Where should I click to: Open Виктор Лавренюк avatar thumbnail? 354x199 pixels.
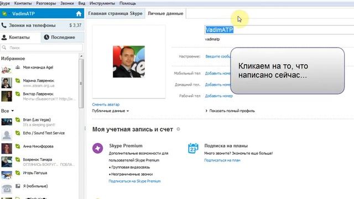7,96
